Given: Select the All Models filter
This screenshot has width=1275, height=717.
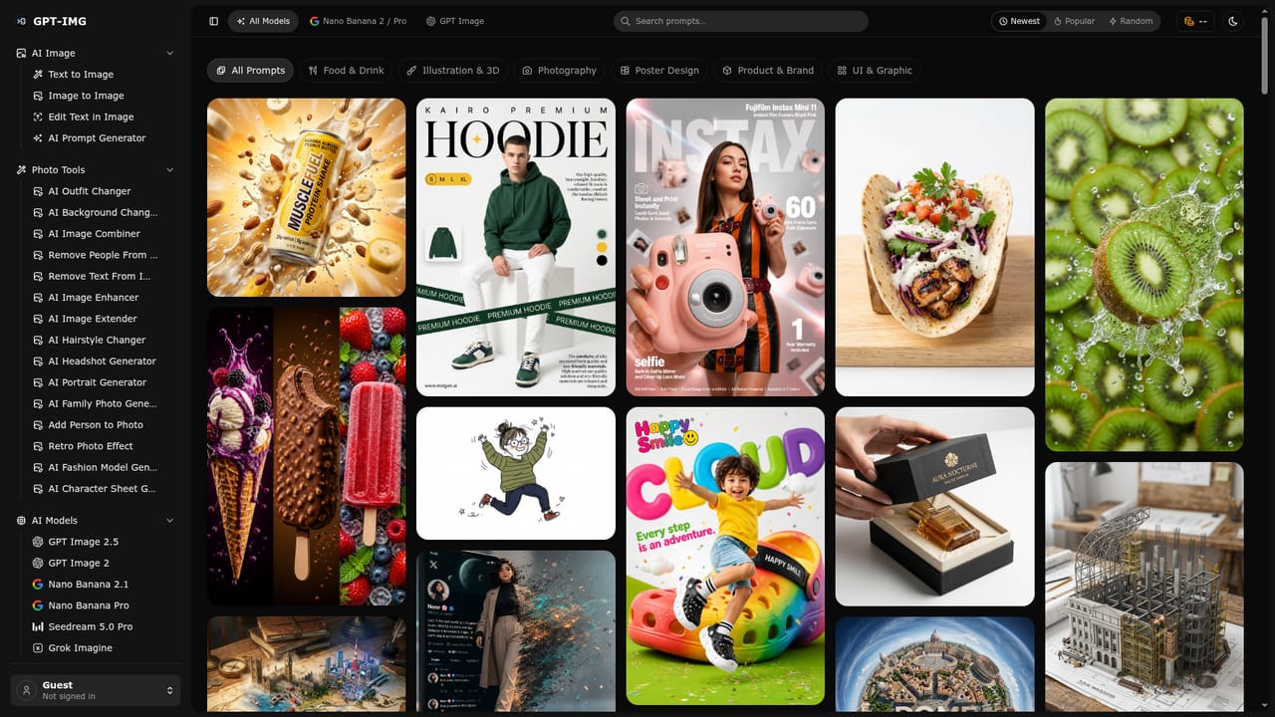Looking at the screenshot, I should 263,21.
